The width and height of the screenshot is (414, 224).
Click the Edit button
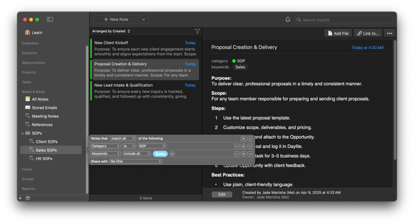[222, 195]
